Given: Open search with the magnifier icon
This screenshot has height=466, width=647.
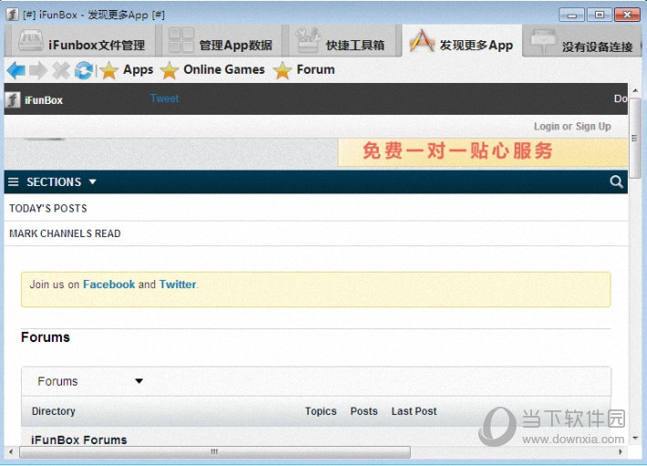Looking at the screenshot, I should click(617, 181).
